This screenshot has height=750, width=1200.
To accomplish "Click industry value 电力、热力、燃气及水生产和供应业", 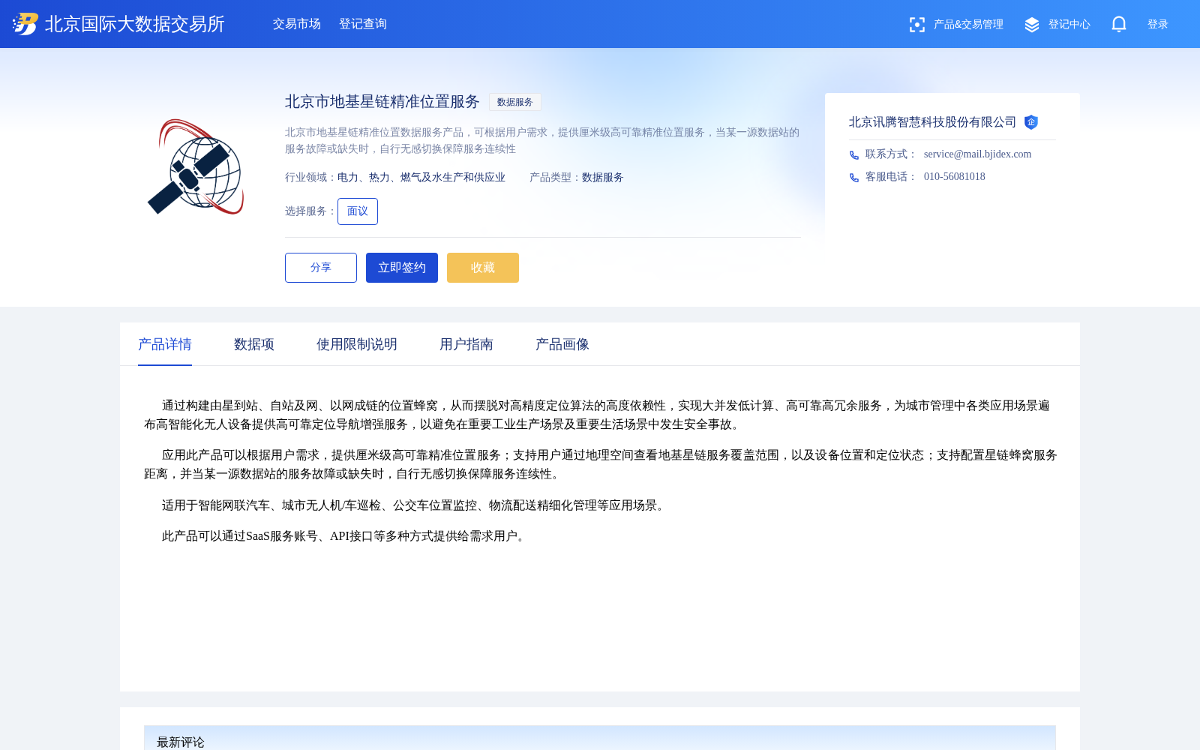I will coord(421,178).
